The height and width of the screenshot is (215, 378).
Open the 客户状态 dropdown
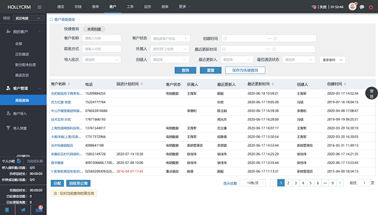pos(170,38)
